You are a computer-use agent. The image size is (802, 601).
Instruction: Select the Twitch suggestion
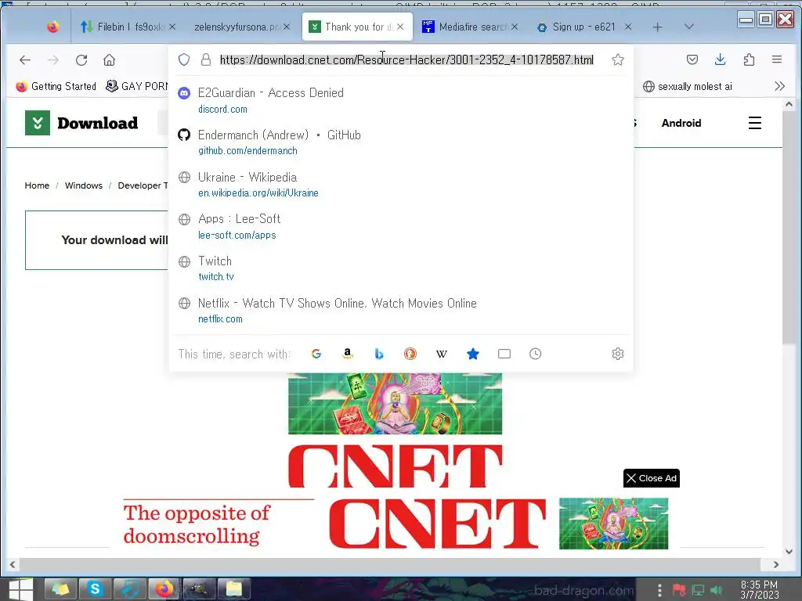(401, 268)
